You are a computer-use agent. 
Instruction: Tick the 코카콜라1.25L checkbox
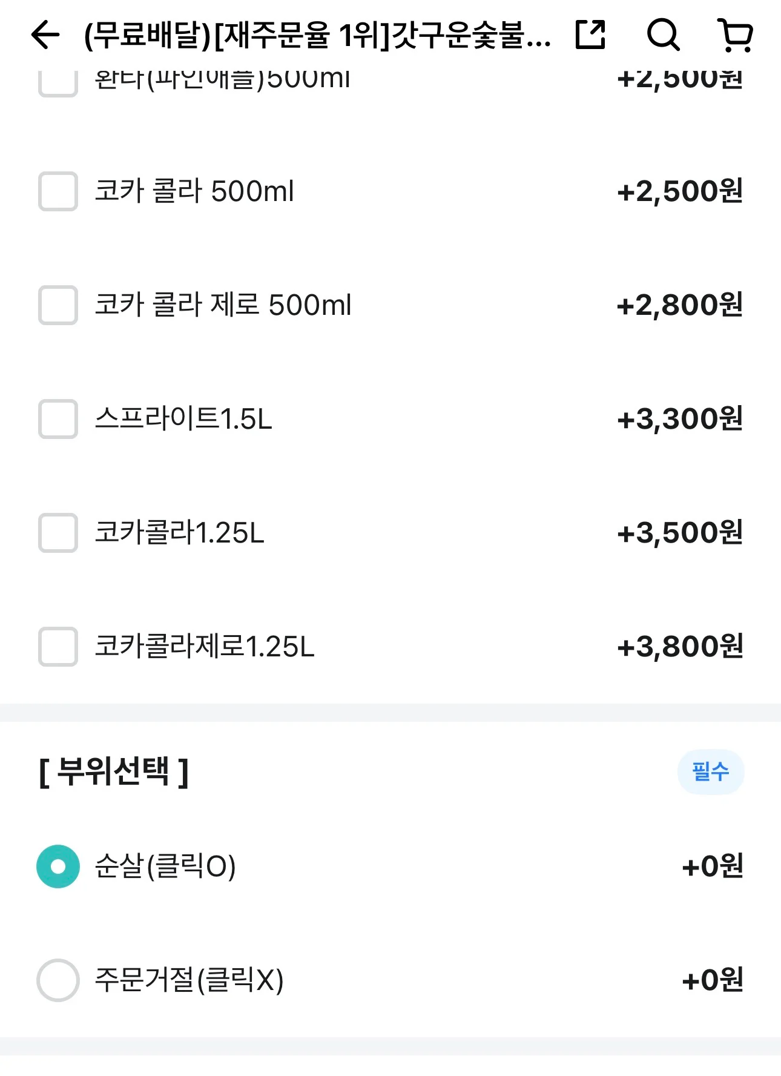click(x=58, y=533)
